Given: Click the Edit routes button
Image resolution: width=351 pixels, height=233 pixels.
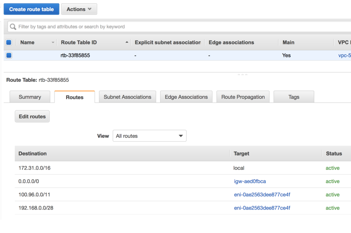Looking at the screenshot, I should coord(32,116).
